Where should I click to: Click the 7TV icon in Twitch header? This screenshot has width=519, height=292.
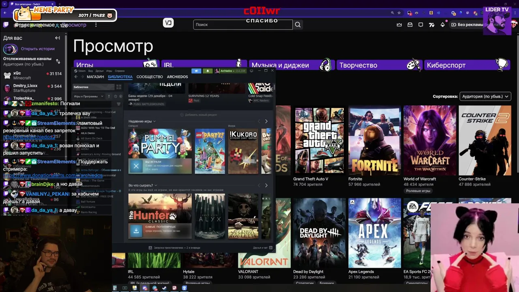[x=431, y=25]
